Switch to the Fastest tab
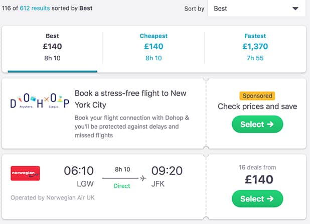The width and height of the screenshot is (310, 224). coord(255,47)
